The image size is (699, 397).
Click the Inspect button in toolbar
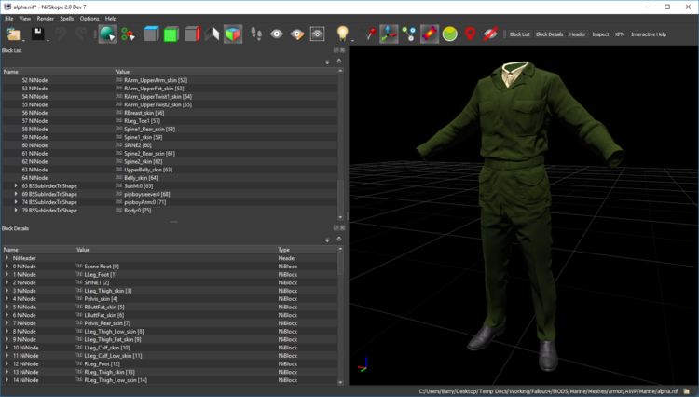point(600,34)
